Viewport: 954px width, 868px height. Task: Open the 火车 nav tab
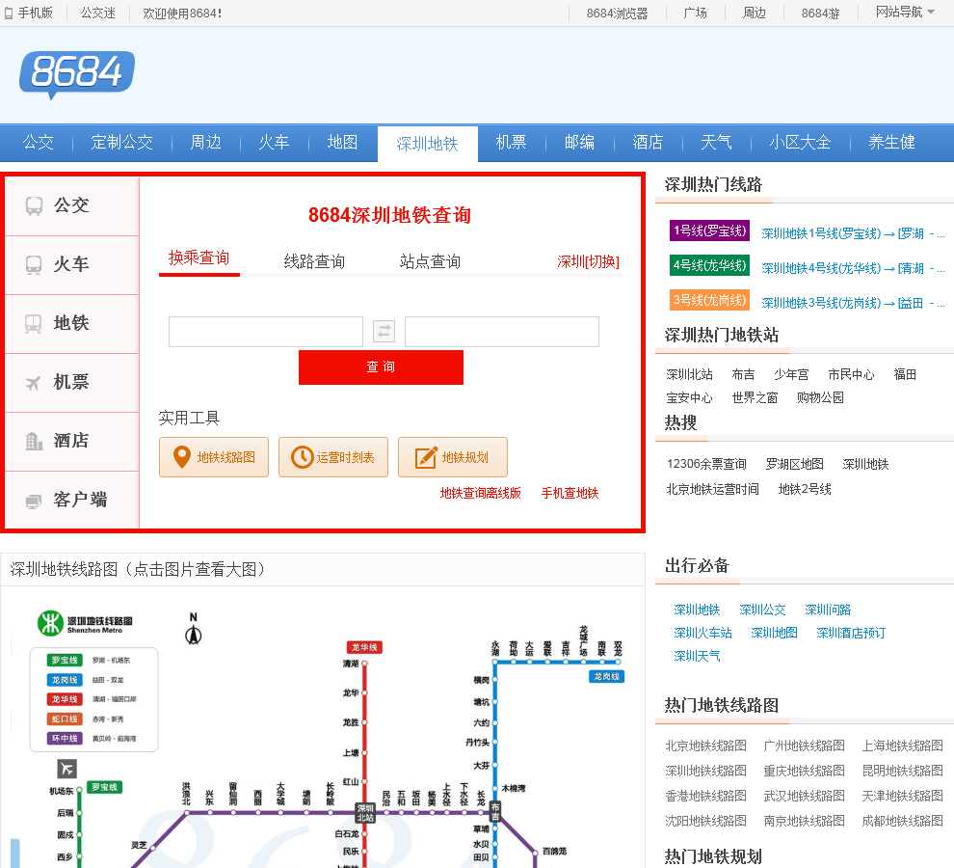[274, 143]
